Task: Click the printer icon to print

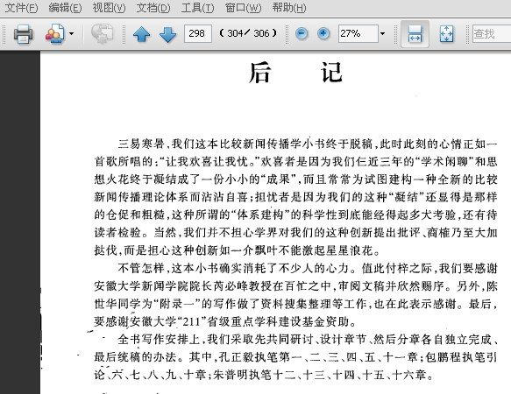Action: point(23,33)
